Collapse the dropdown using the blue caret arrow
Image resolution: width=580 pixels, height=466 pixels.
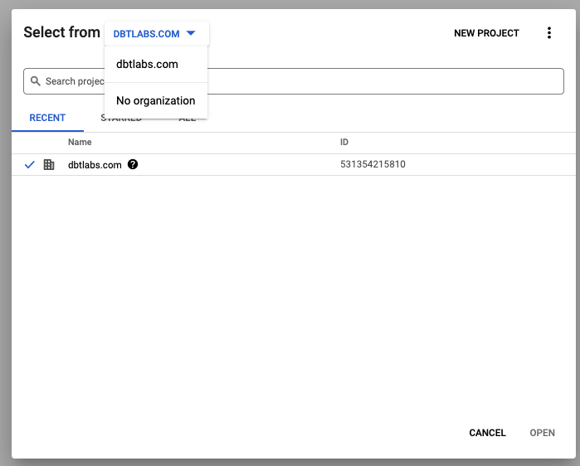(191, 33)
